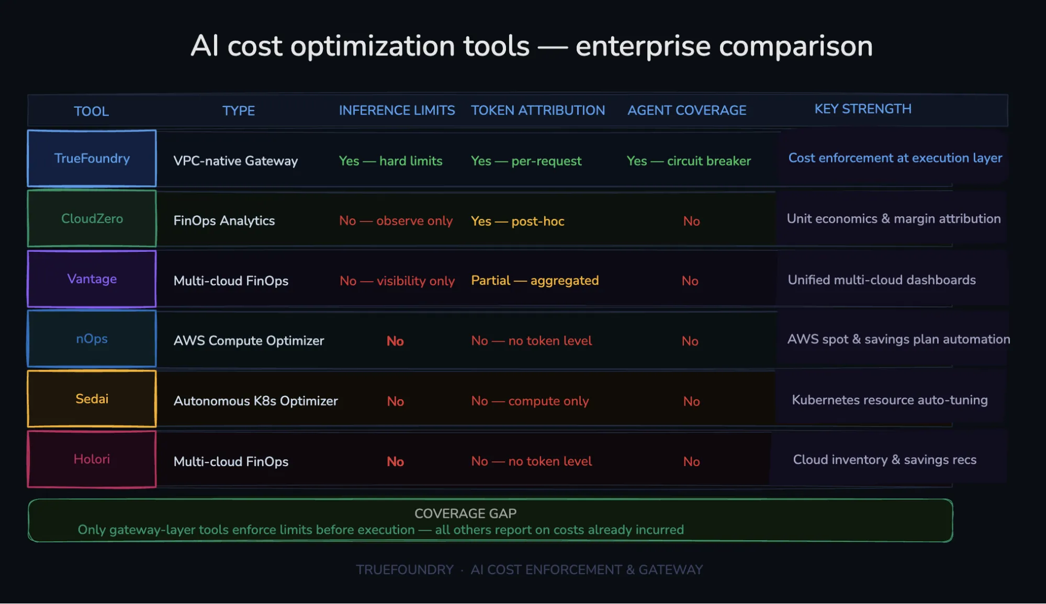The width and height of the screenshot is (1046, 604).
Task: Click 'Partial — aggregated' cell
Action: (x=535, y=281)
